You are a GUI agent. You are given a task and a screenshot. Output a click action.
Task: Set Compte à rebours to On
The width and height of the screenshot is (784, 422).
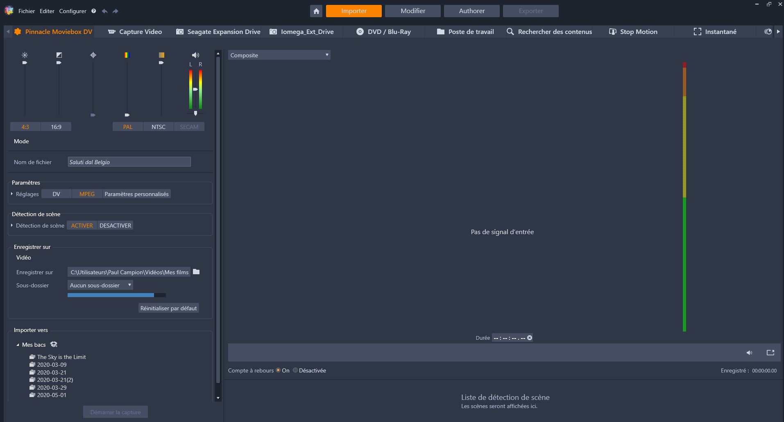tap(278, 370)
